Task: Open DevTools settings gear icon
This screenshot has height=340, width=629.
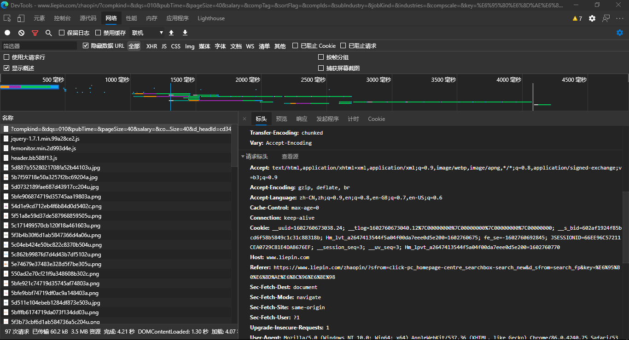Action: pos(592,18)
